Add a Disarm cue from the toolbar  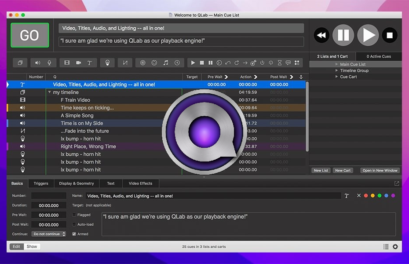(x=271, y=63)
